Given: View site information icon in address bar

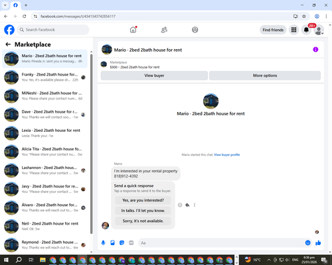Looking at the screenshot, I should coord(35,17).
